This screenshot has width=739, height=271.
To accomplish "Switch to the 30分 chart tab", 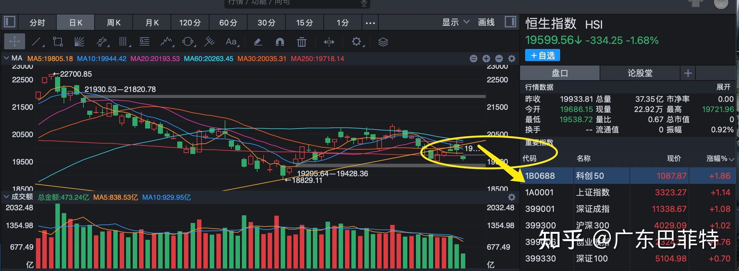I will 266,23.
